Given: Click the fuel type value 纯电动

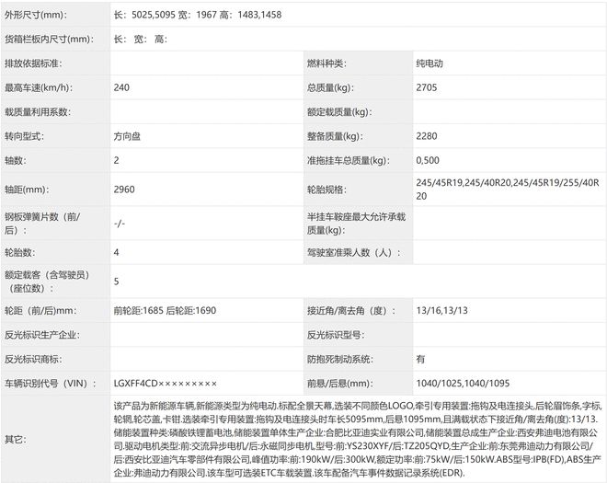Looking at the screenshot, I should [x=429, y=63].
